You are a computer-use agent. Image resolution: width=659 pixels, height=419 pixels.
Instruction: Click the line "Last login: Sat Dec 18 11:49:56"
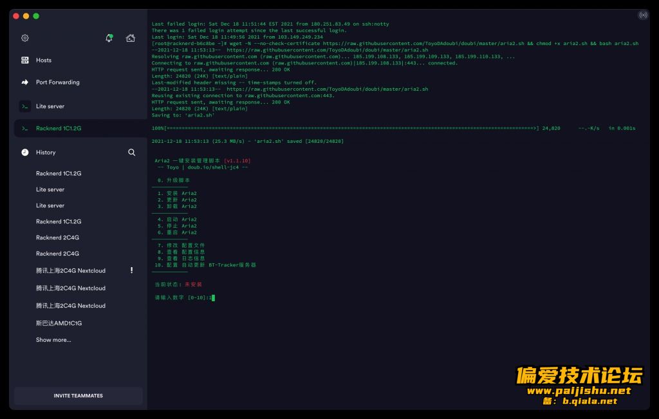click(x=237, y=37)
